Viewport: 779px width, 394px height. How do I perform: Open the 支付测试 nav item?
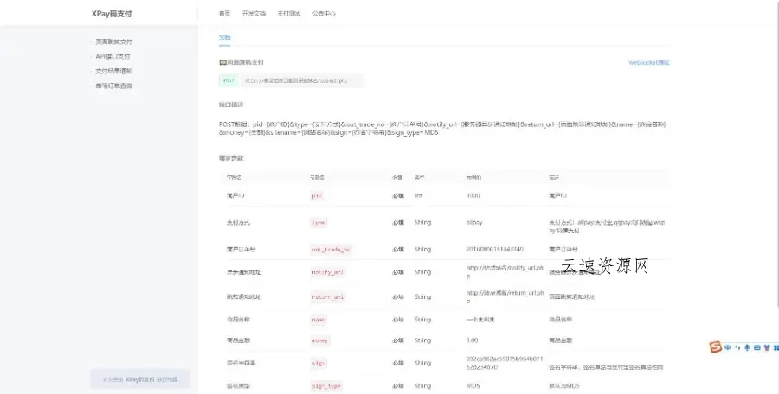(x=288, y=14)
